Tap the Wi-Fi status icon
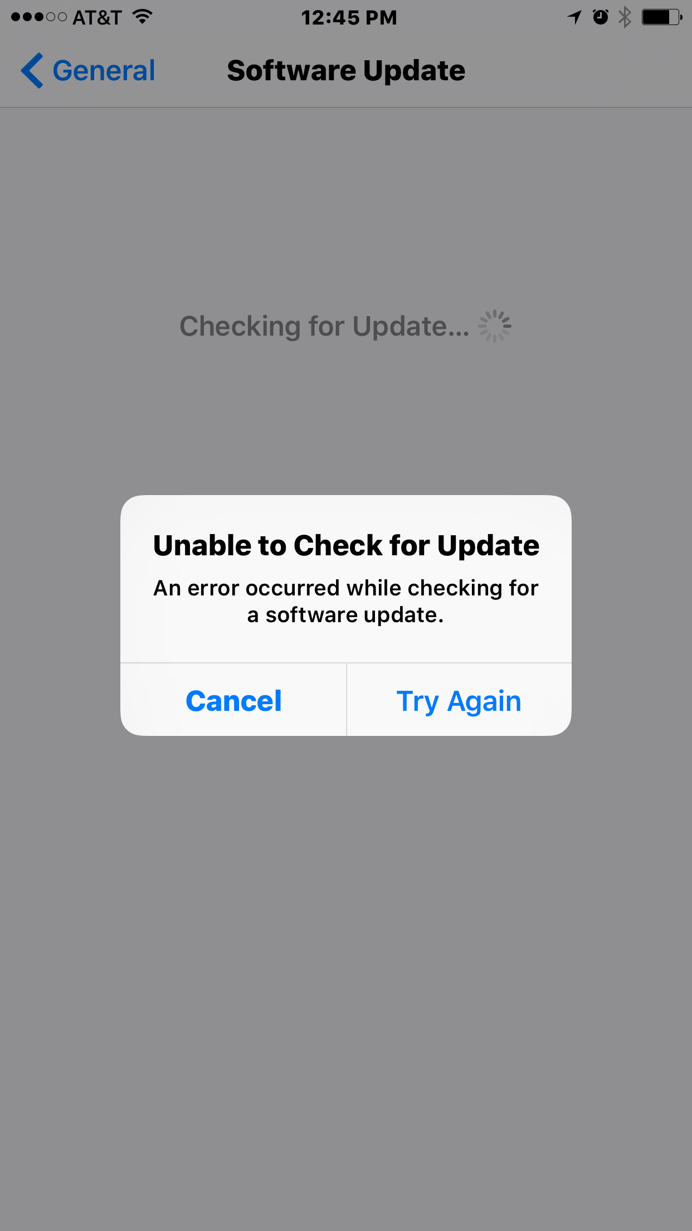Image resolution: width=692 pixels, height=1231 pixels. 143,17
